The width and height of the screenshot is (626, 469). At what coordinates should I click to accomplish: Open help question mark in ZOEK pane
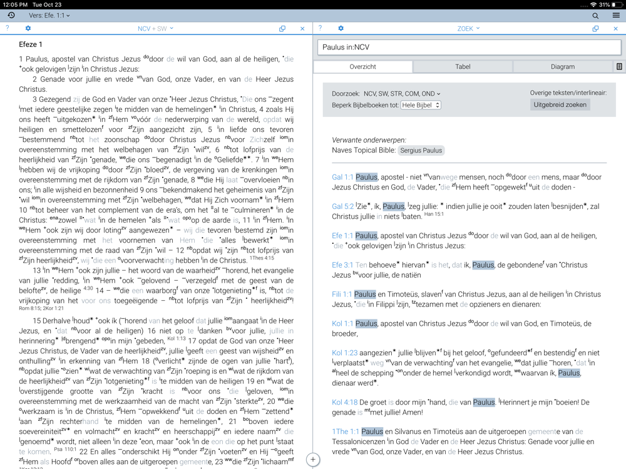coord(320,28)
